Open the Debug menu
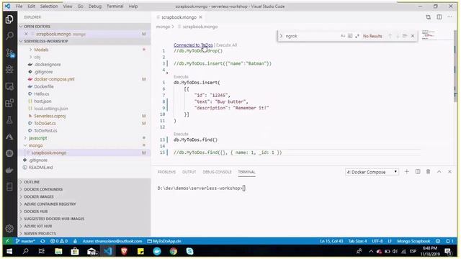 [x=94, y=6]
